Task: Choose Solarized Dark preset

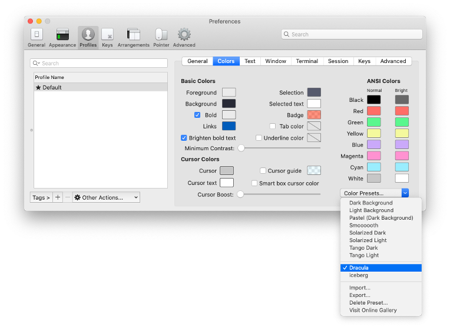Action: (x=381, y=233)
